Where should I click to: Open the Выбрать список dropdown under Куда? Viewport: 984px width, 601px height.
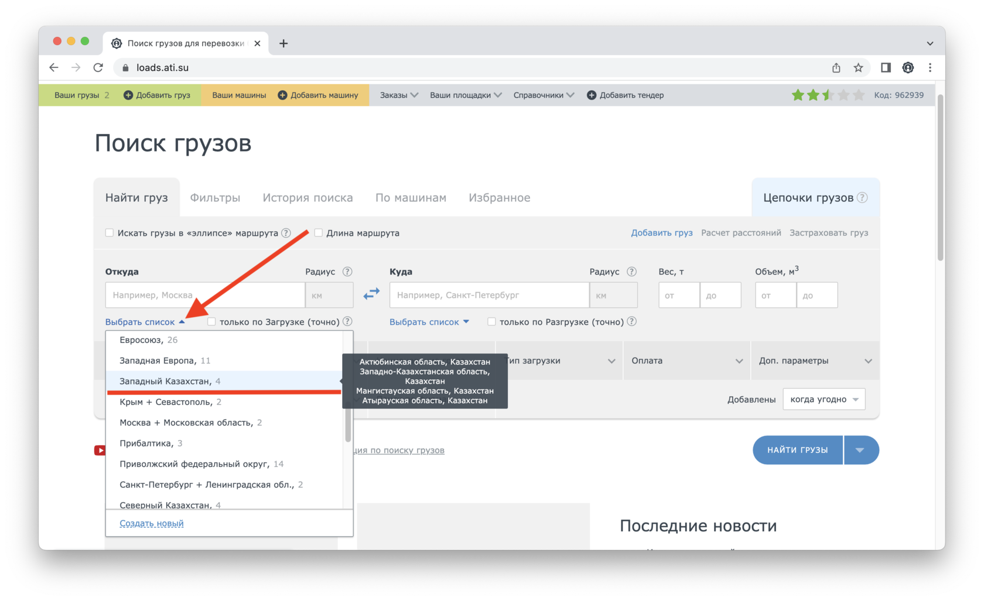429,322
